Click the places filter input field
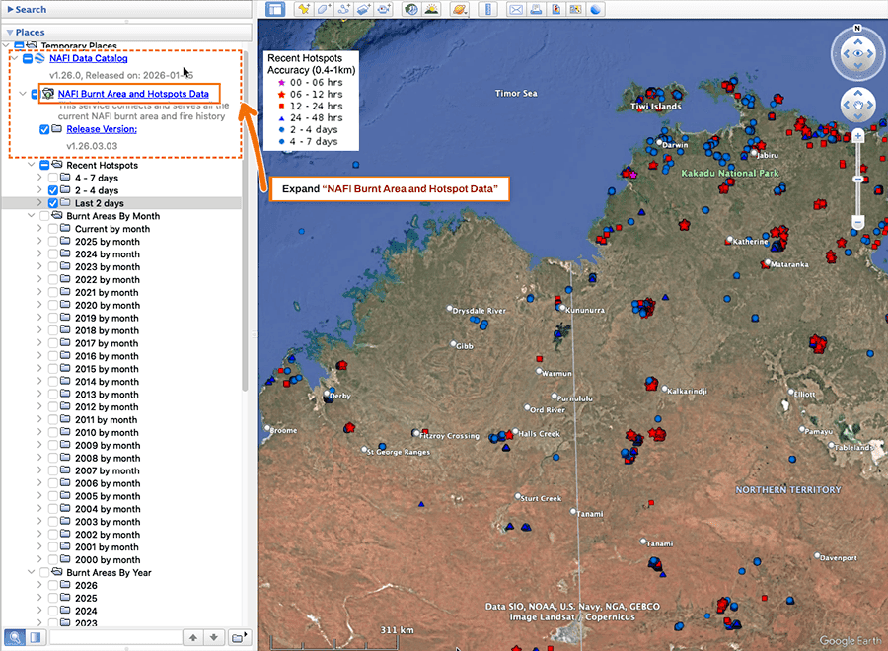This screenshot has width=888, height=651. point(115,637)
